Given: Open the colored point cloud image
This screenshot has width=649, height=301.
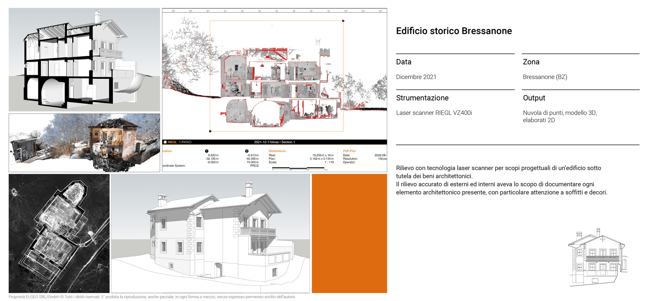Looking at the screenshot, I should point(84,143).
